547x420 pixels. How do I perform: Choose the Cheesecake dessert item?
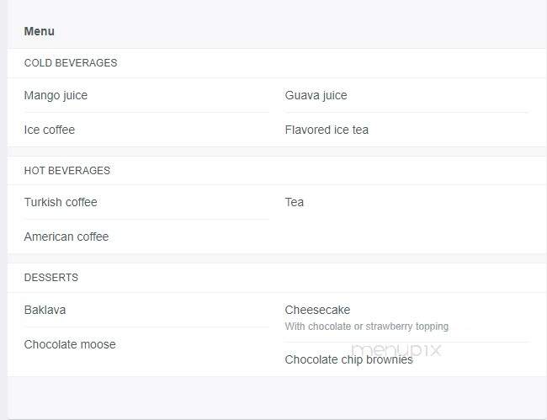pos(317,310)
